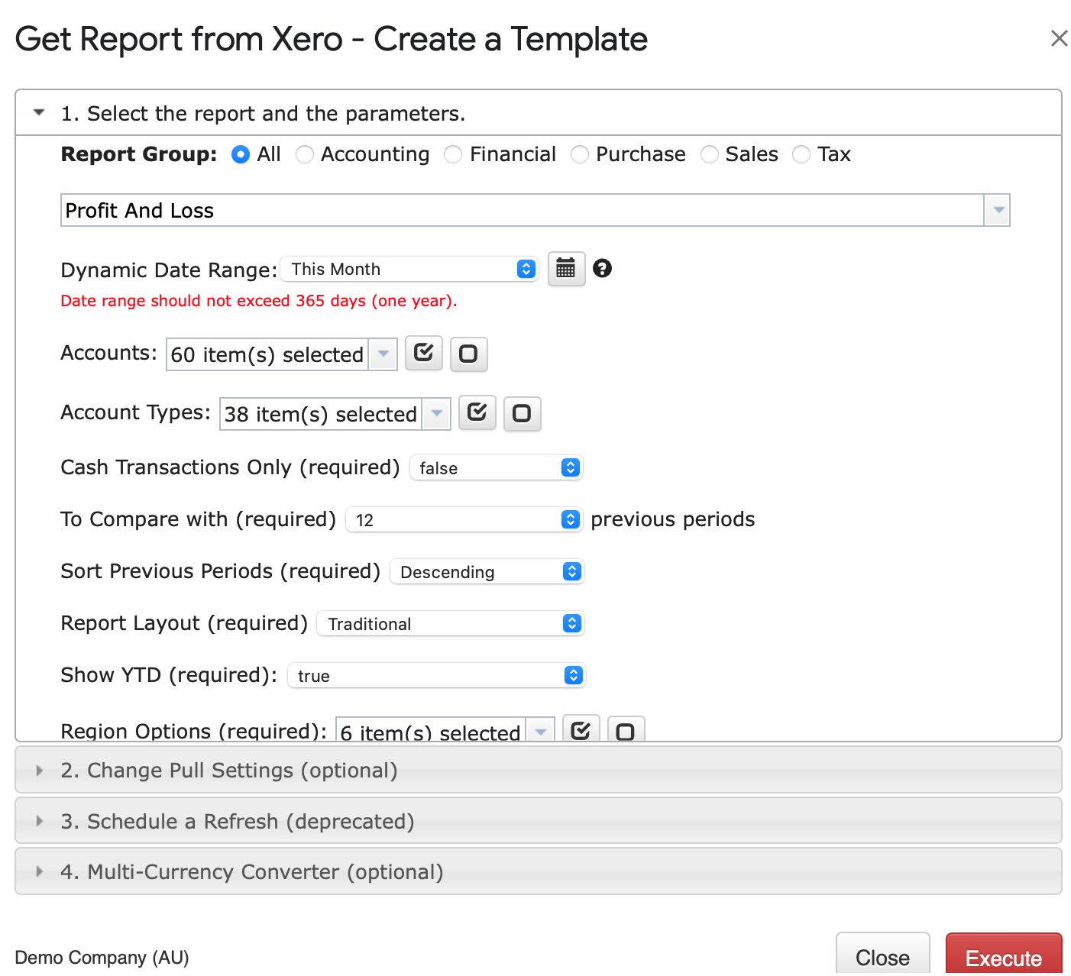1071x976 pixels.
Task: Open the Account Types 38 items dropdown
Action: [x=335, y=414]
